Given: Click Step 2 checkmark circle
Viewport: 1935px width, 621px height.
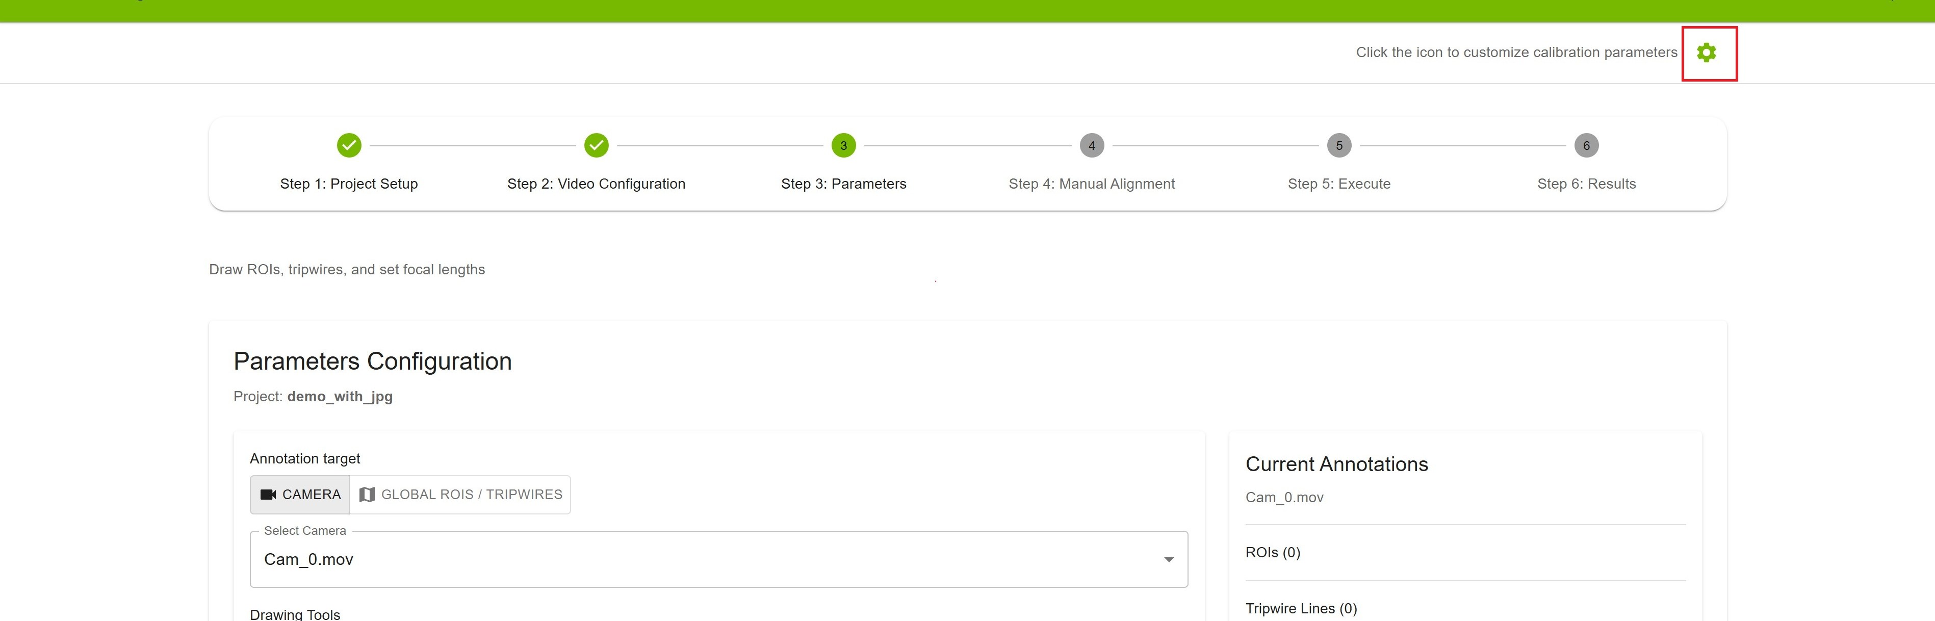Looking at the screenshot, I should [x=597, y=145].
